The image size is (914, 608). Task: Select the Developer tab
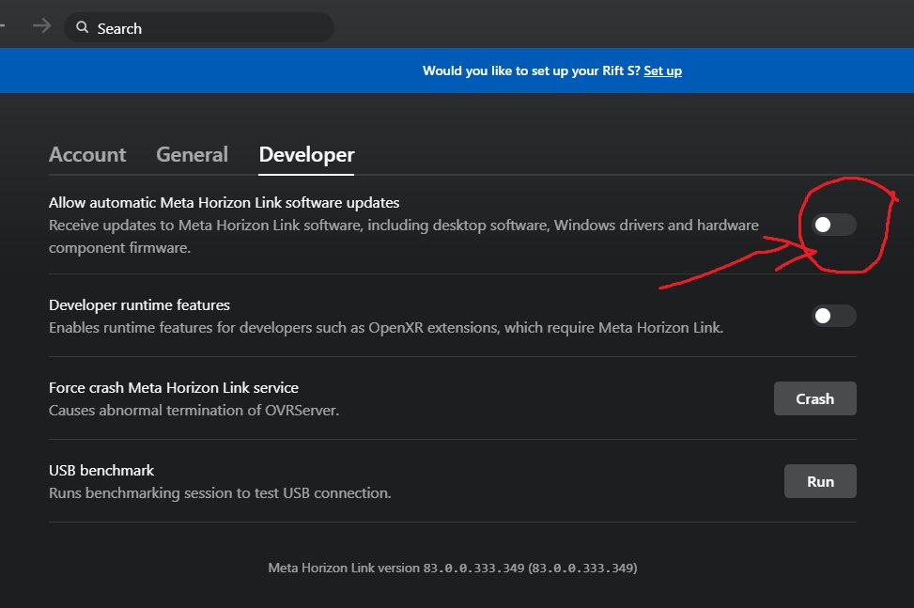305,154
